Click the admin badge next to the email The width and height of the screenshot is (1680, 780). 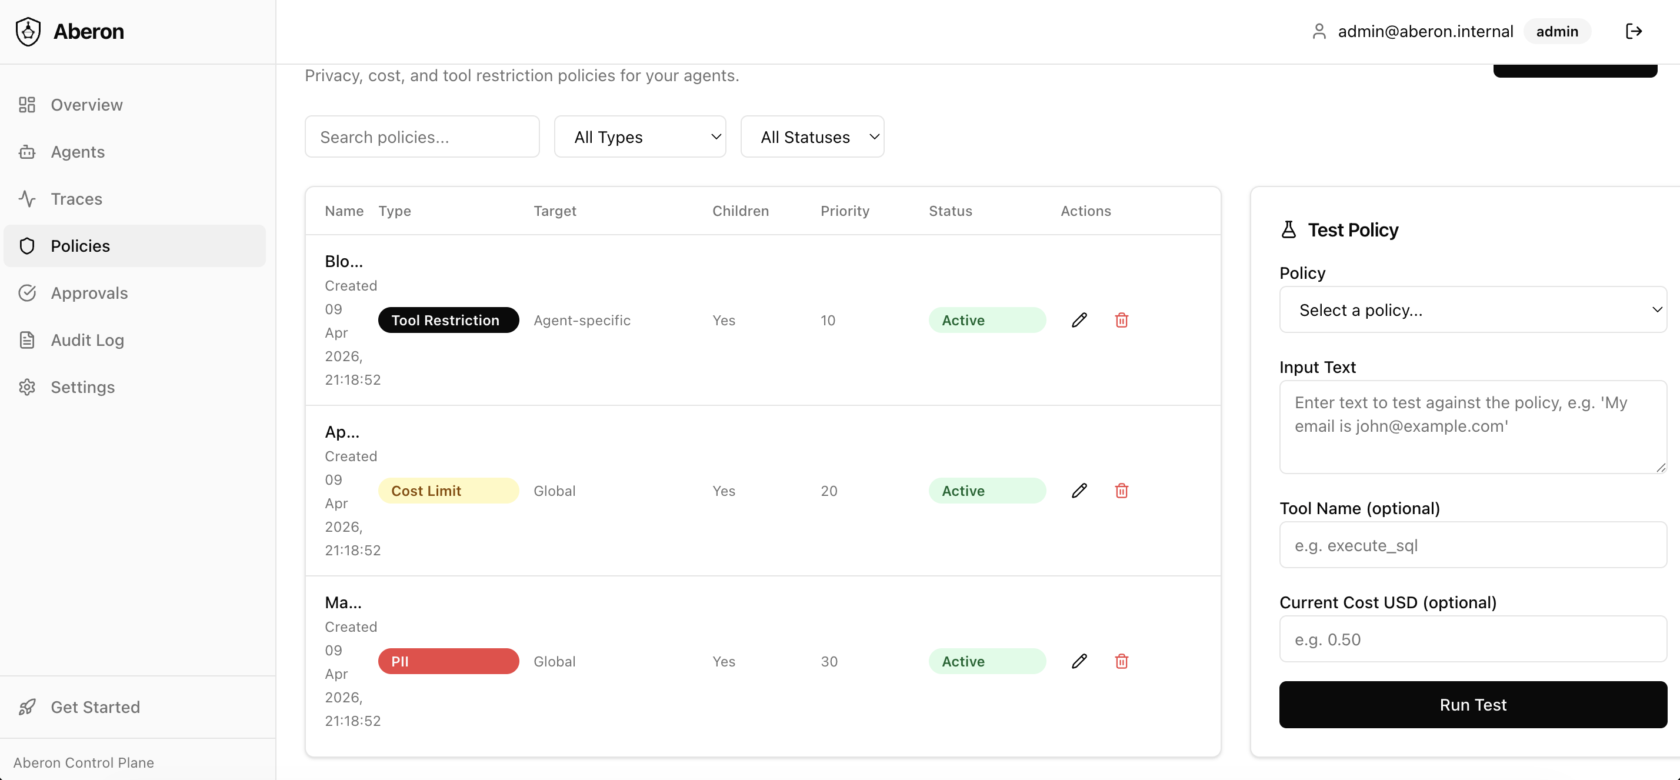[x=1556, y=31]
